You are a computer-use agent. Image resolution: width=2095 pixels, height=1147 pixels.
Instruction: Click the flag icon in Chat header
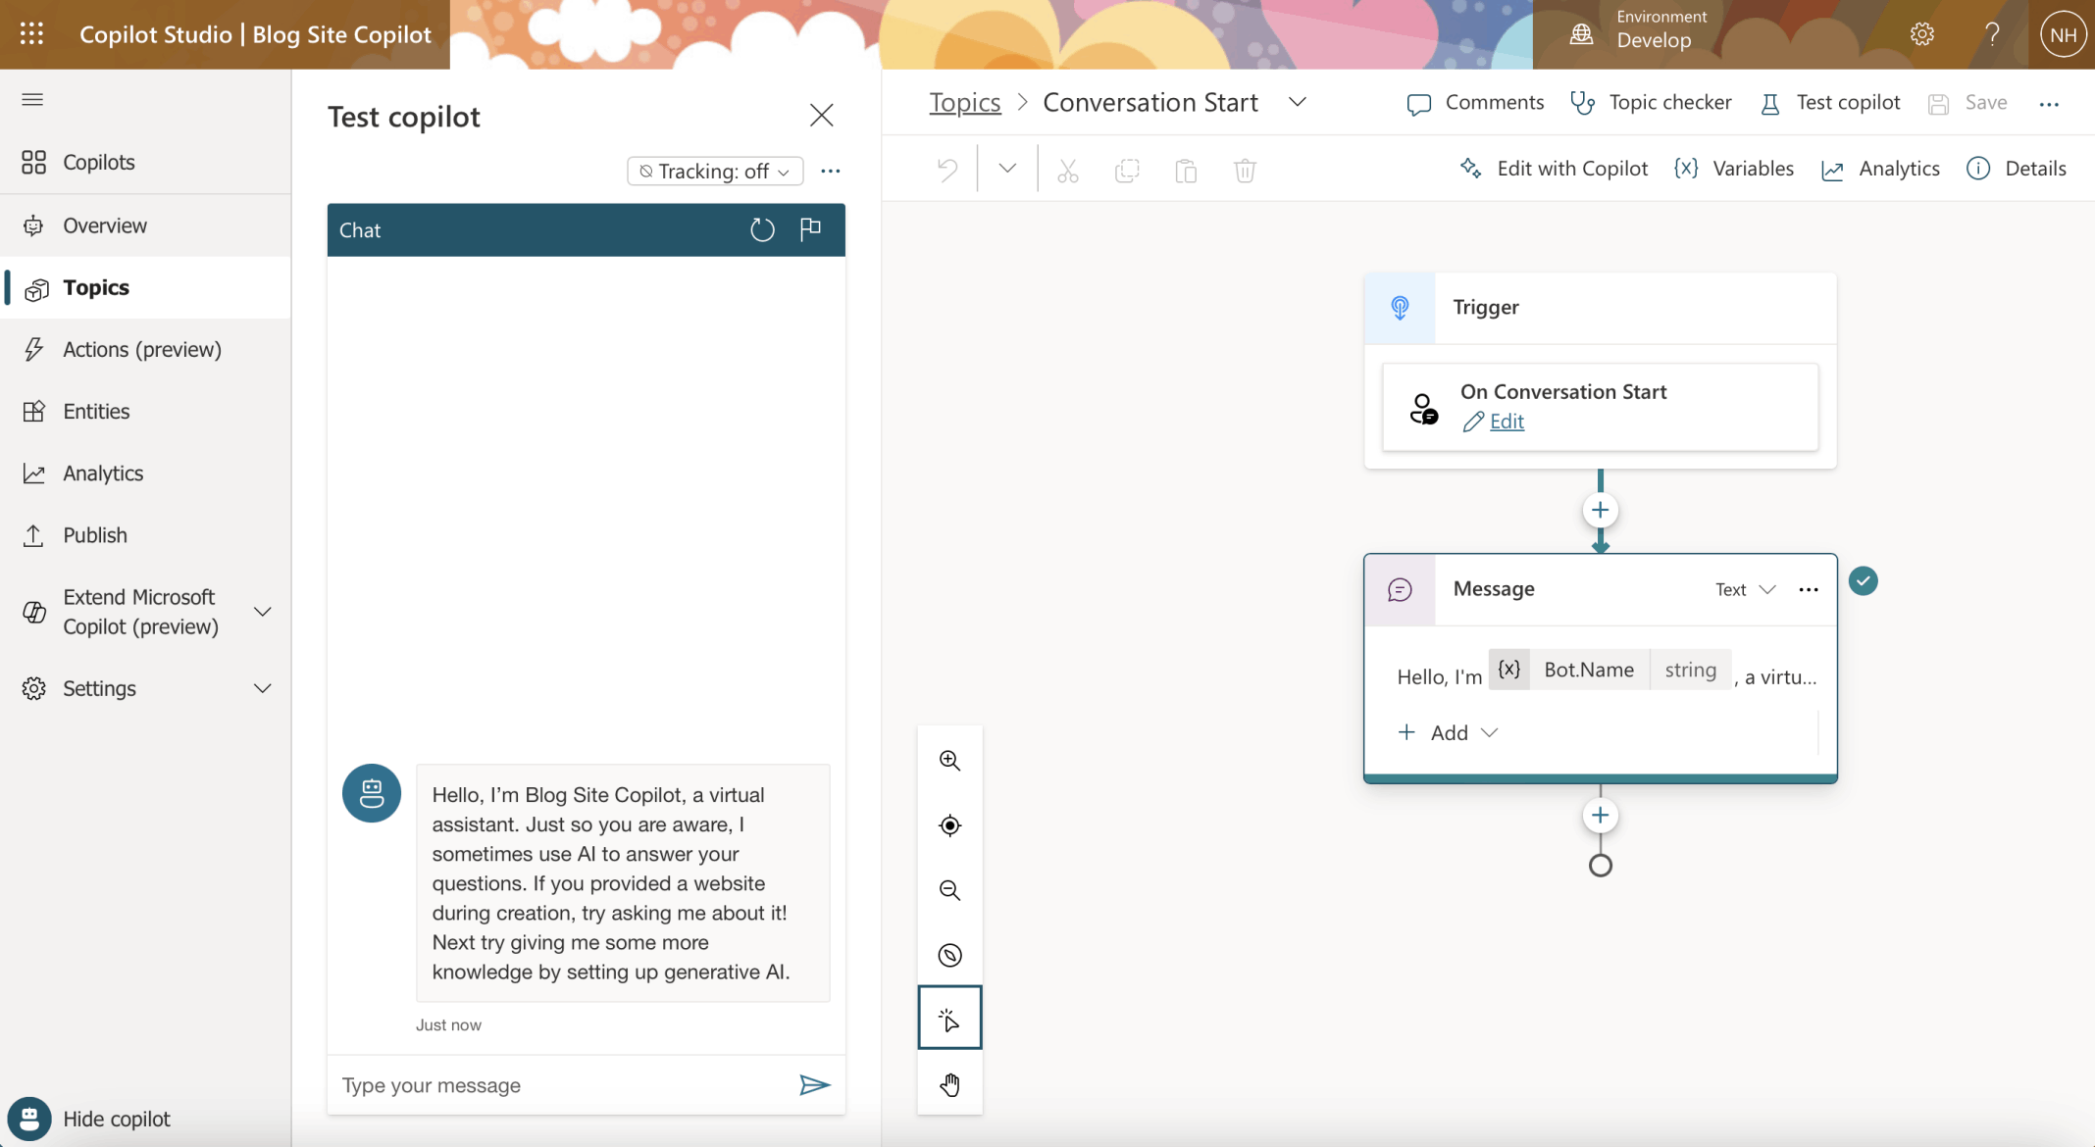tap(810, 229)
